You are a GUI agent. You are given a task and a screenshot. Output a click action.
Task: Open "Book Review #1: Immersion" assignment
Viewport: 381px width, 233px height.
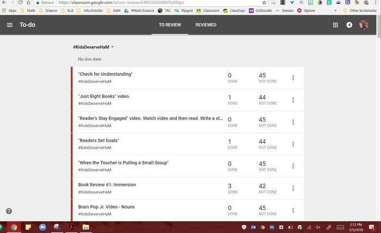click(107, 185)
